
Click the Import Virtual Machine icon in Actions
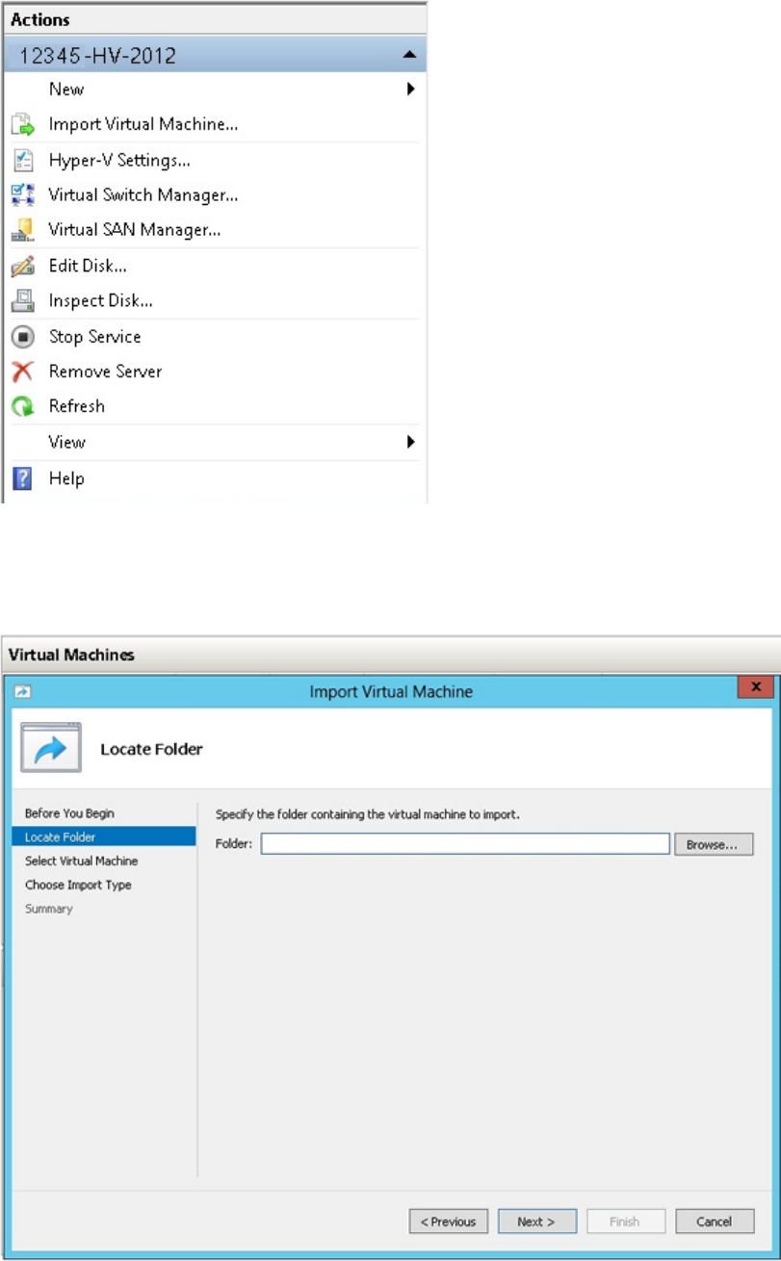(22, 124)
